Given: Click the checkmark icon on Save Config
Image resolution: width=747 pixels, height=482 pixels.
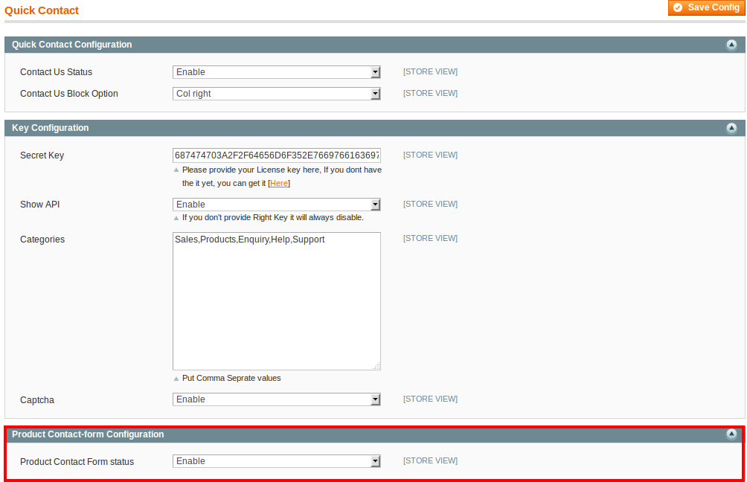Looking at the screenshot, I should pyautogui.click(x=678, y=7).
